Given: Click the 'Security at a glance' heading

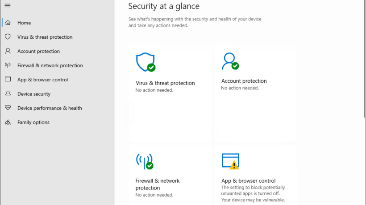Looking at the screenshot, I should [164, 6].
